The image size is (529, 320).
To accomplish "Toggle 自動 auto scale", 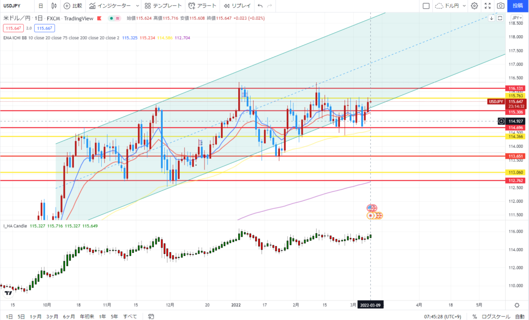I will (520, 316).
